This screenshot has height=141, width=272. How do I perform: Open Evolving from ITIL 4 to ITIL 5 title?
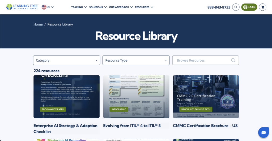click(132, 126)
